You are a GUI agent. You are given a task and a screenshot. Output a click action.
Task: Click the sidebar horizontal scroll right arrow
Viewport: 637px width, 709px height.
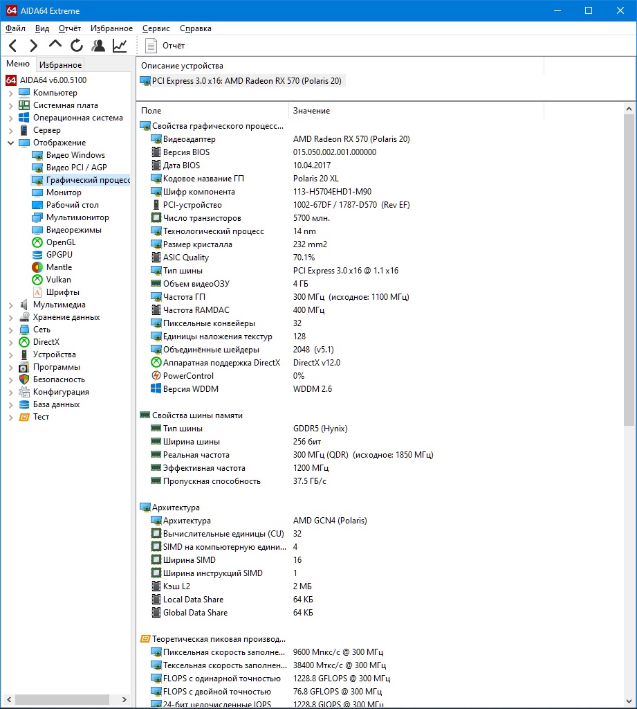click(124, 699)
